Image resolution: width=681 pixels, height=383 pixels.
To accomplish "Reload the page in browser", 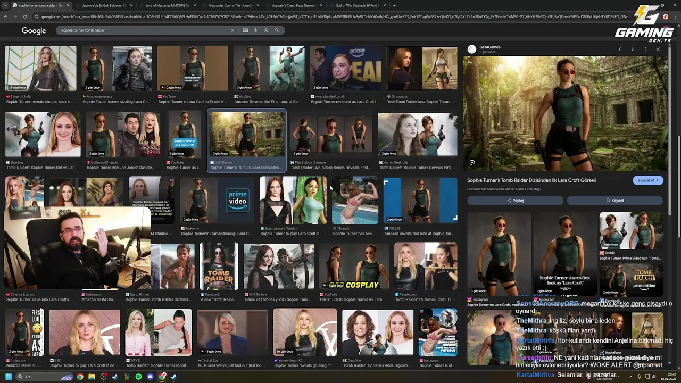I will (x=24, y=16).
